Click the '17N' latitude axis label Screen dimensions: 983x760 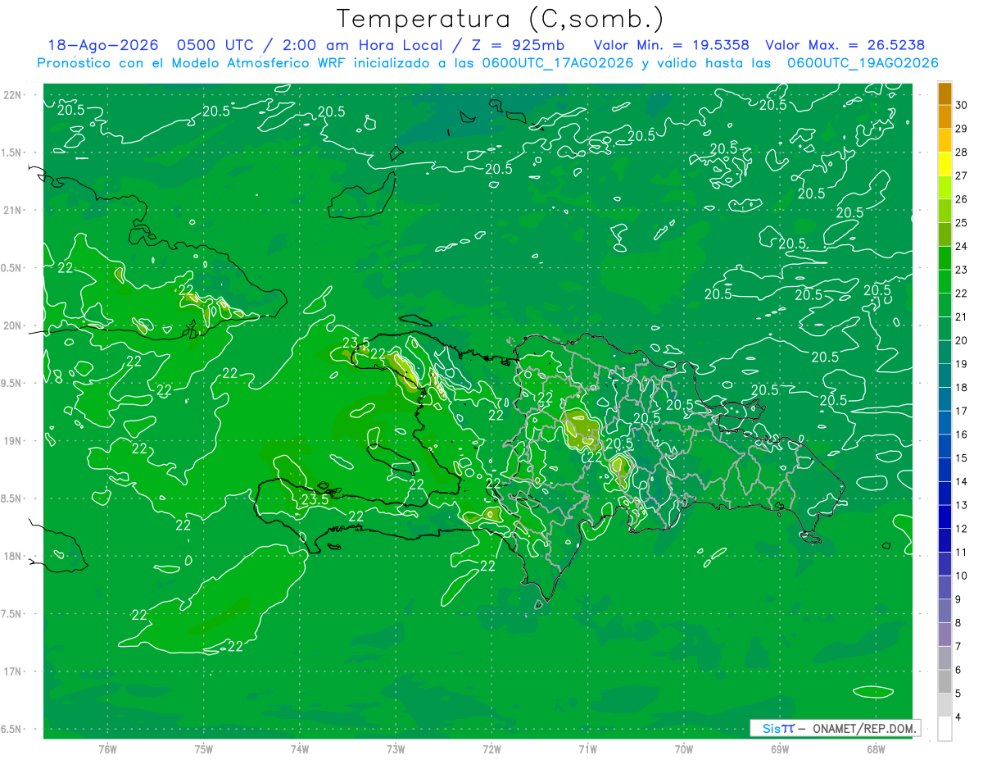tap(14, 671)
